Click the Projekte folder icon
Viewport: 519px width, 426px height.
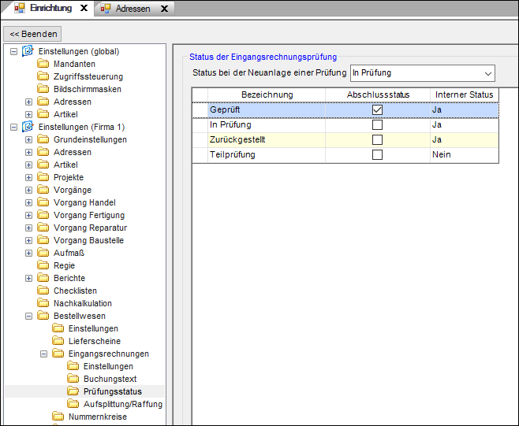coord(43,177)
